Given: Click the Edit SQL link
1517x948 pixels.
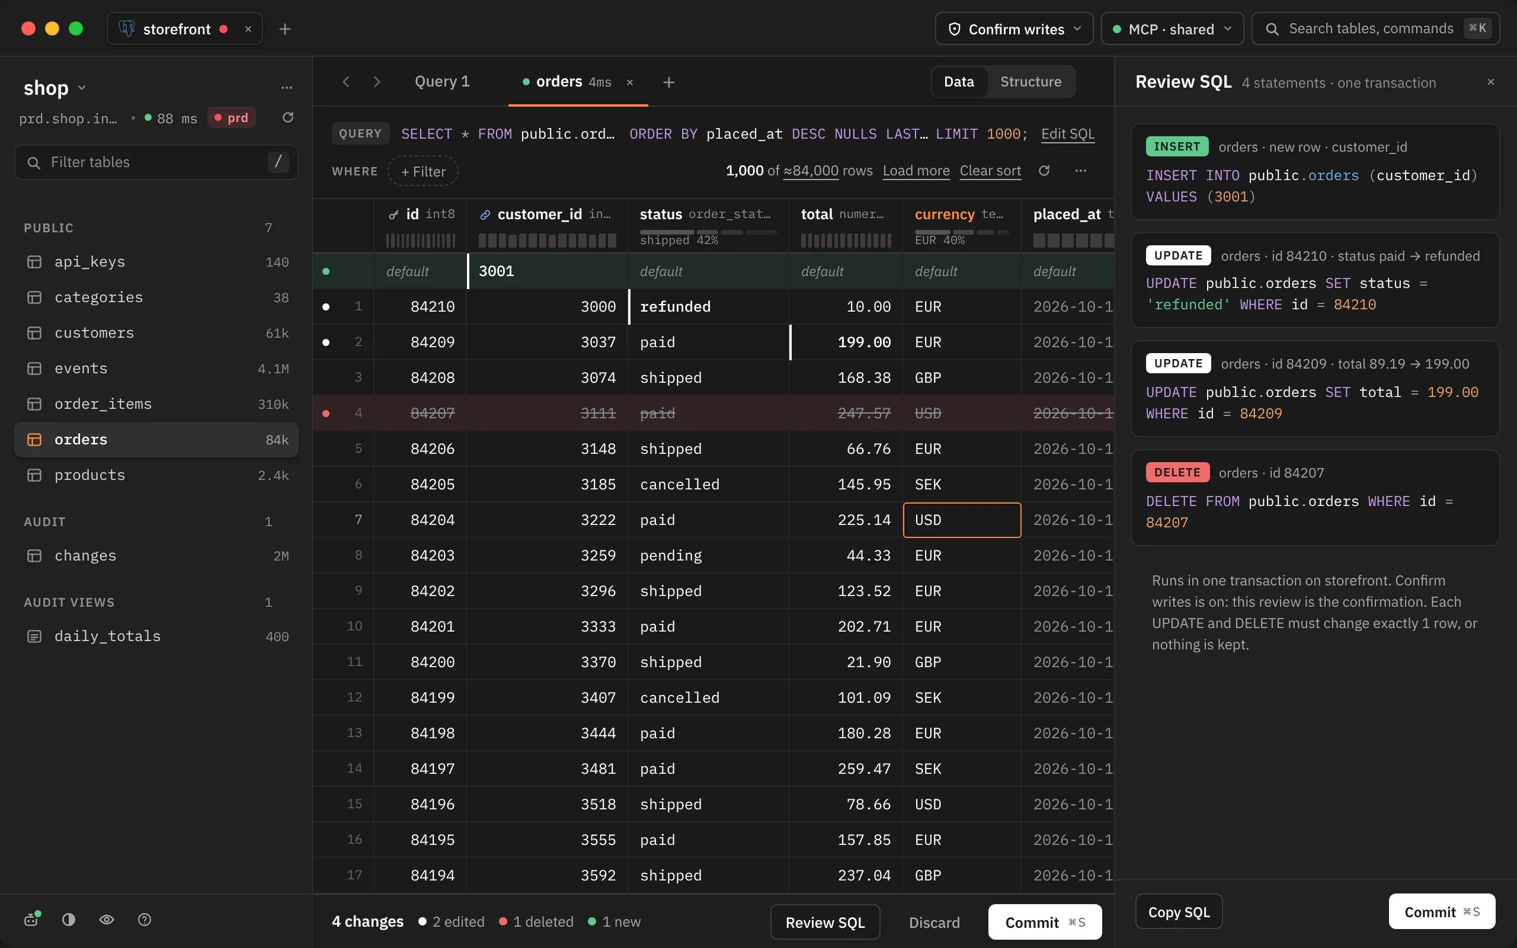Looking at the screenshot, I should pos(1068,133).
